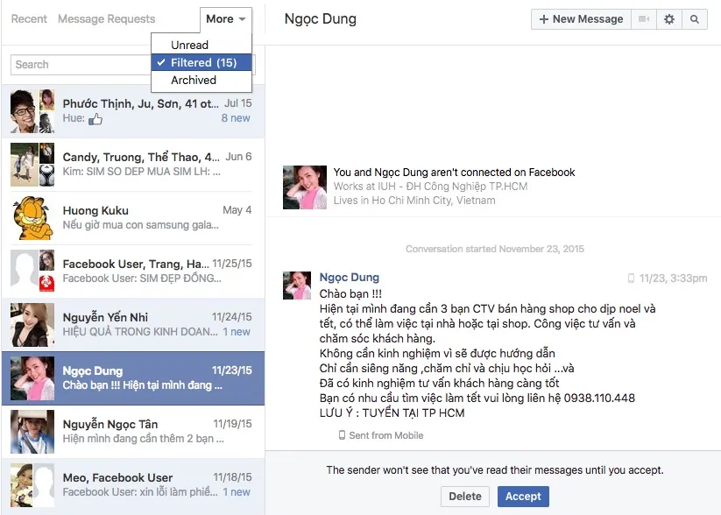Click the 'Chào bạn !!!' message line
The image size is (721, 515).
click(x=350, y=293)
